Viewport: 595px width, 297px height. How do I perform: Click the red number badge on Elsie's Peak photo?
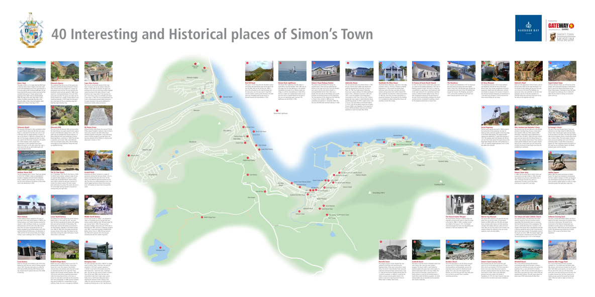click(19, 64)
